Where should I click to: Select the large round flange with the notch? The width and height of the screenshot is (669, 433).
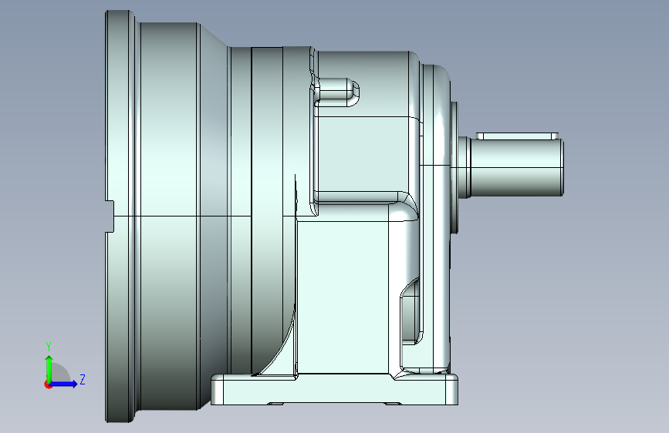pyautogui.click(x=120, y=216)
